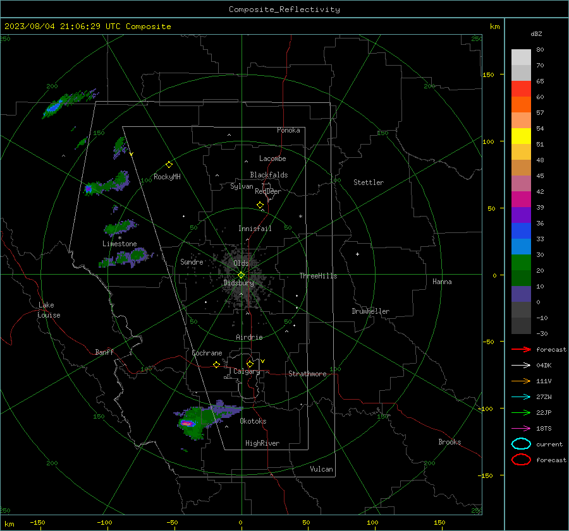
Task: Select the cyan 27ZW arrow icon
Action: click(521, 397)
